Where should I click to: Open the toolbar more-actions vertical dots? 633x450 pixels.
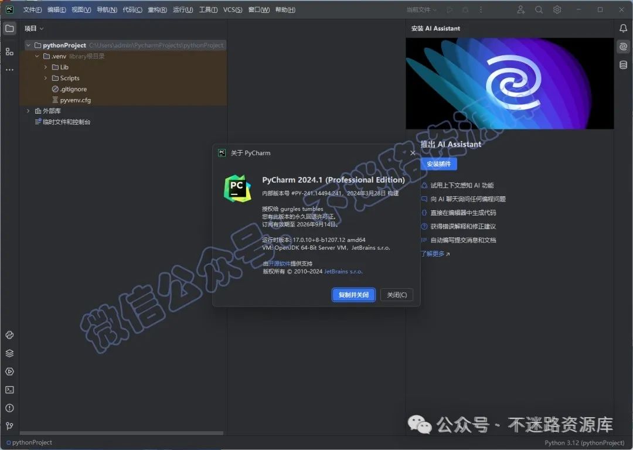[x=481, y=10]
